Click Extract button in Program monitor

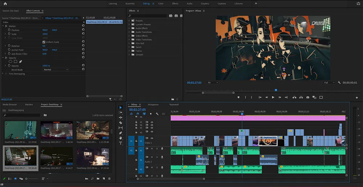pyautogui.click(x=301, y=97)
